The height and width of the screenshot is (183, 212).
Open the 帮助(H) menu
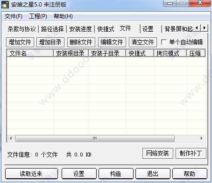click(63, 16)
